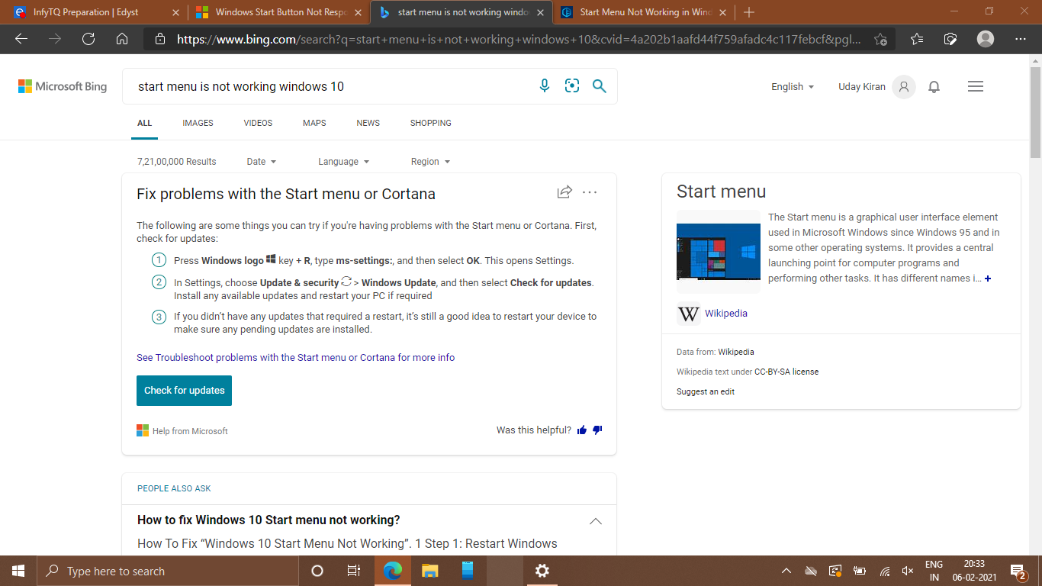This screenshot has height=586, width=1042.
Task: Open Edge settings and more menu
Action: pyautogui.click(x=1021, y=39)
